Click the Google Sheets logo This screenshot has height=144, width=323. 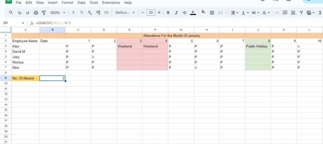point(9,1)
